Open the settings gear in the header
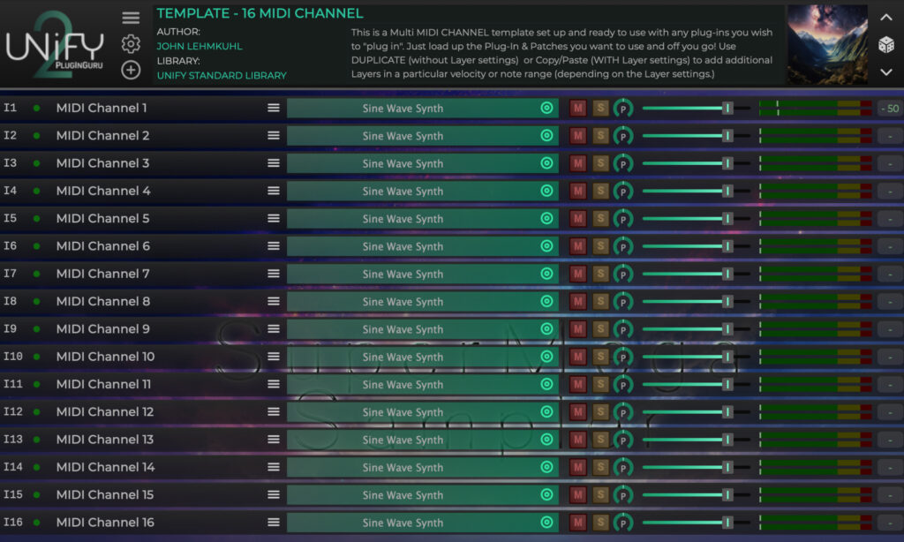Screen dimensions: 904x542 131,44
